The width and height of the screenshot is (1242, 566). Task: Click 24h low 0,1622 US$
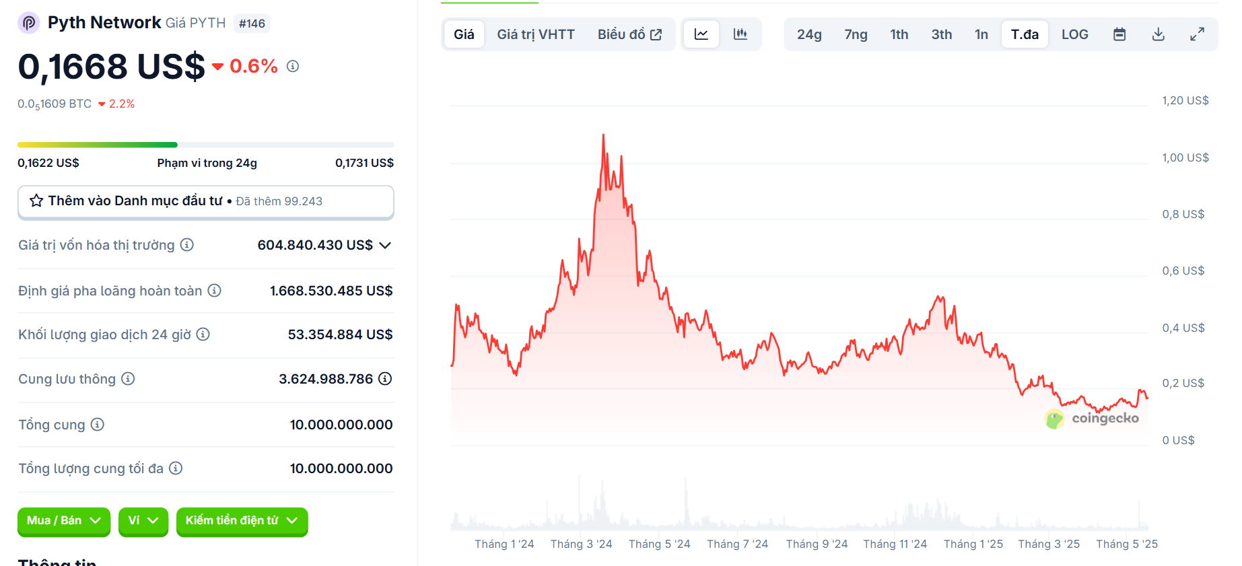[x=48, y=163]
